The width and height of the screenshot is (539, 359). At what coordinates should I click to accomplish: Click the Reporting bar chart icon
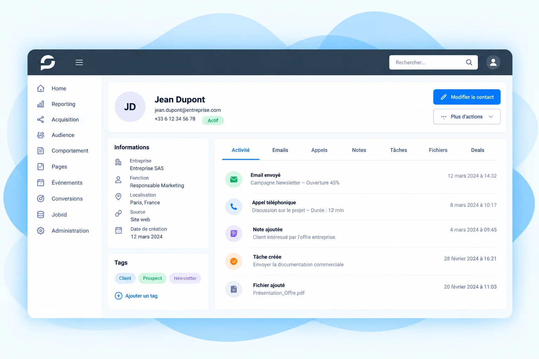click(41, 104)
